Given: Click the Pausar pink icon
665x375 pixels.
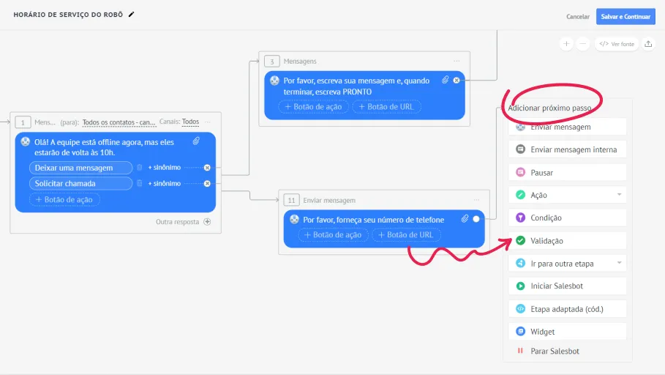Looking at the screenshot, I should [520, 172].
